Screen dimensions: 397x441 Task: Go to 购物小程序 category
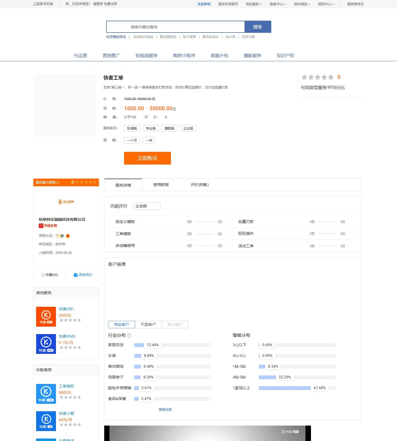click(x=184, y=56)
